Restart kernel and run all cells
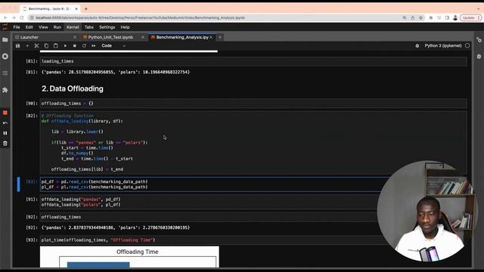Viewport: 484px width, 272px height. [x=93, y=45]
